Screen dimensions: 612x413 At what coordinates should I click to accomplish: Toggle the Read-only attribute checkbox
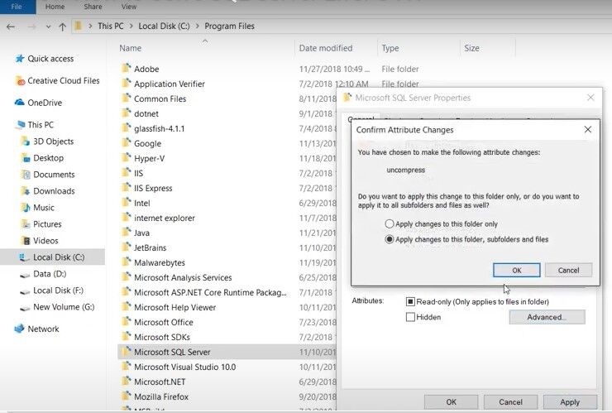coord(410,301)
